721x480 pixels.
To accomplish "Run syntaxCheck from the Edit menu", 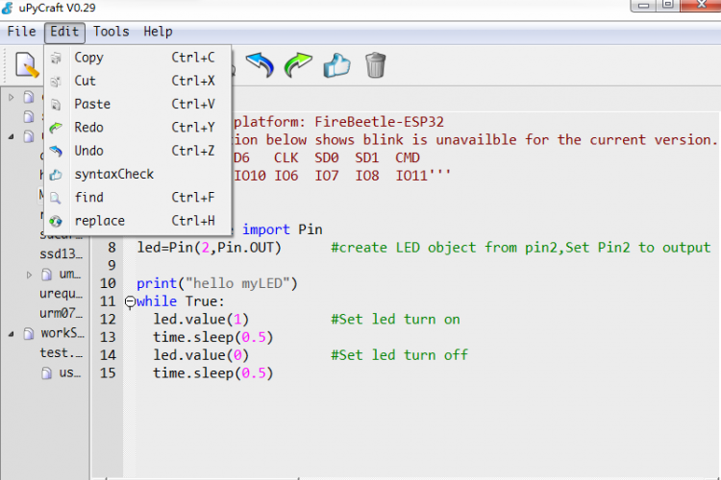I will 137,175.
